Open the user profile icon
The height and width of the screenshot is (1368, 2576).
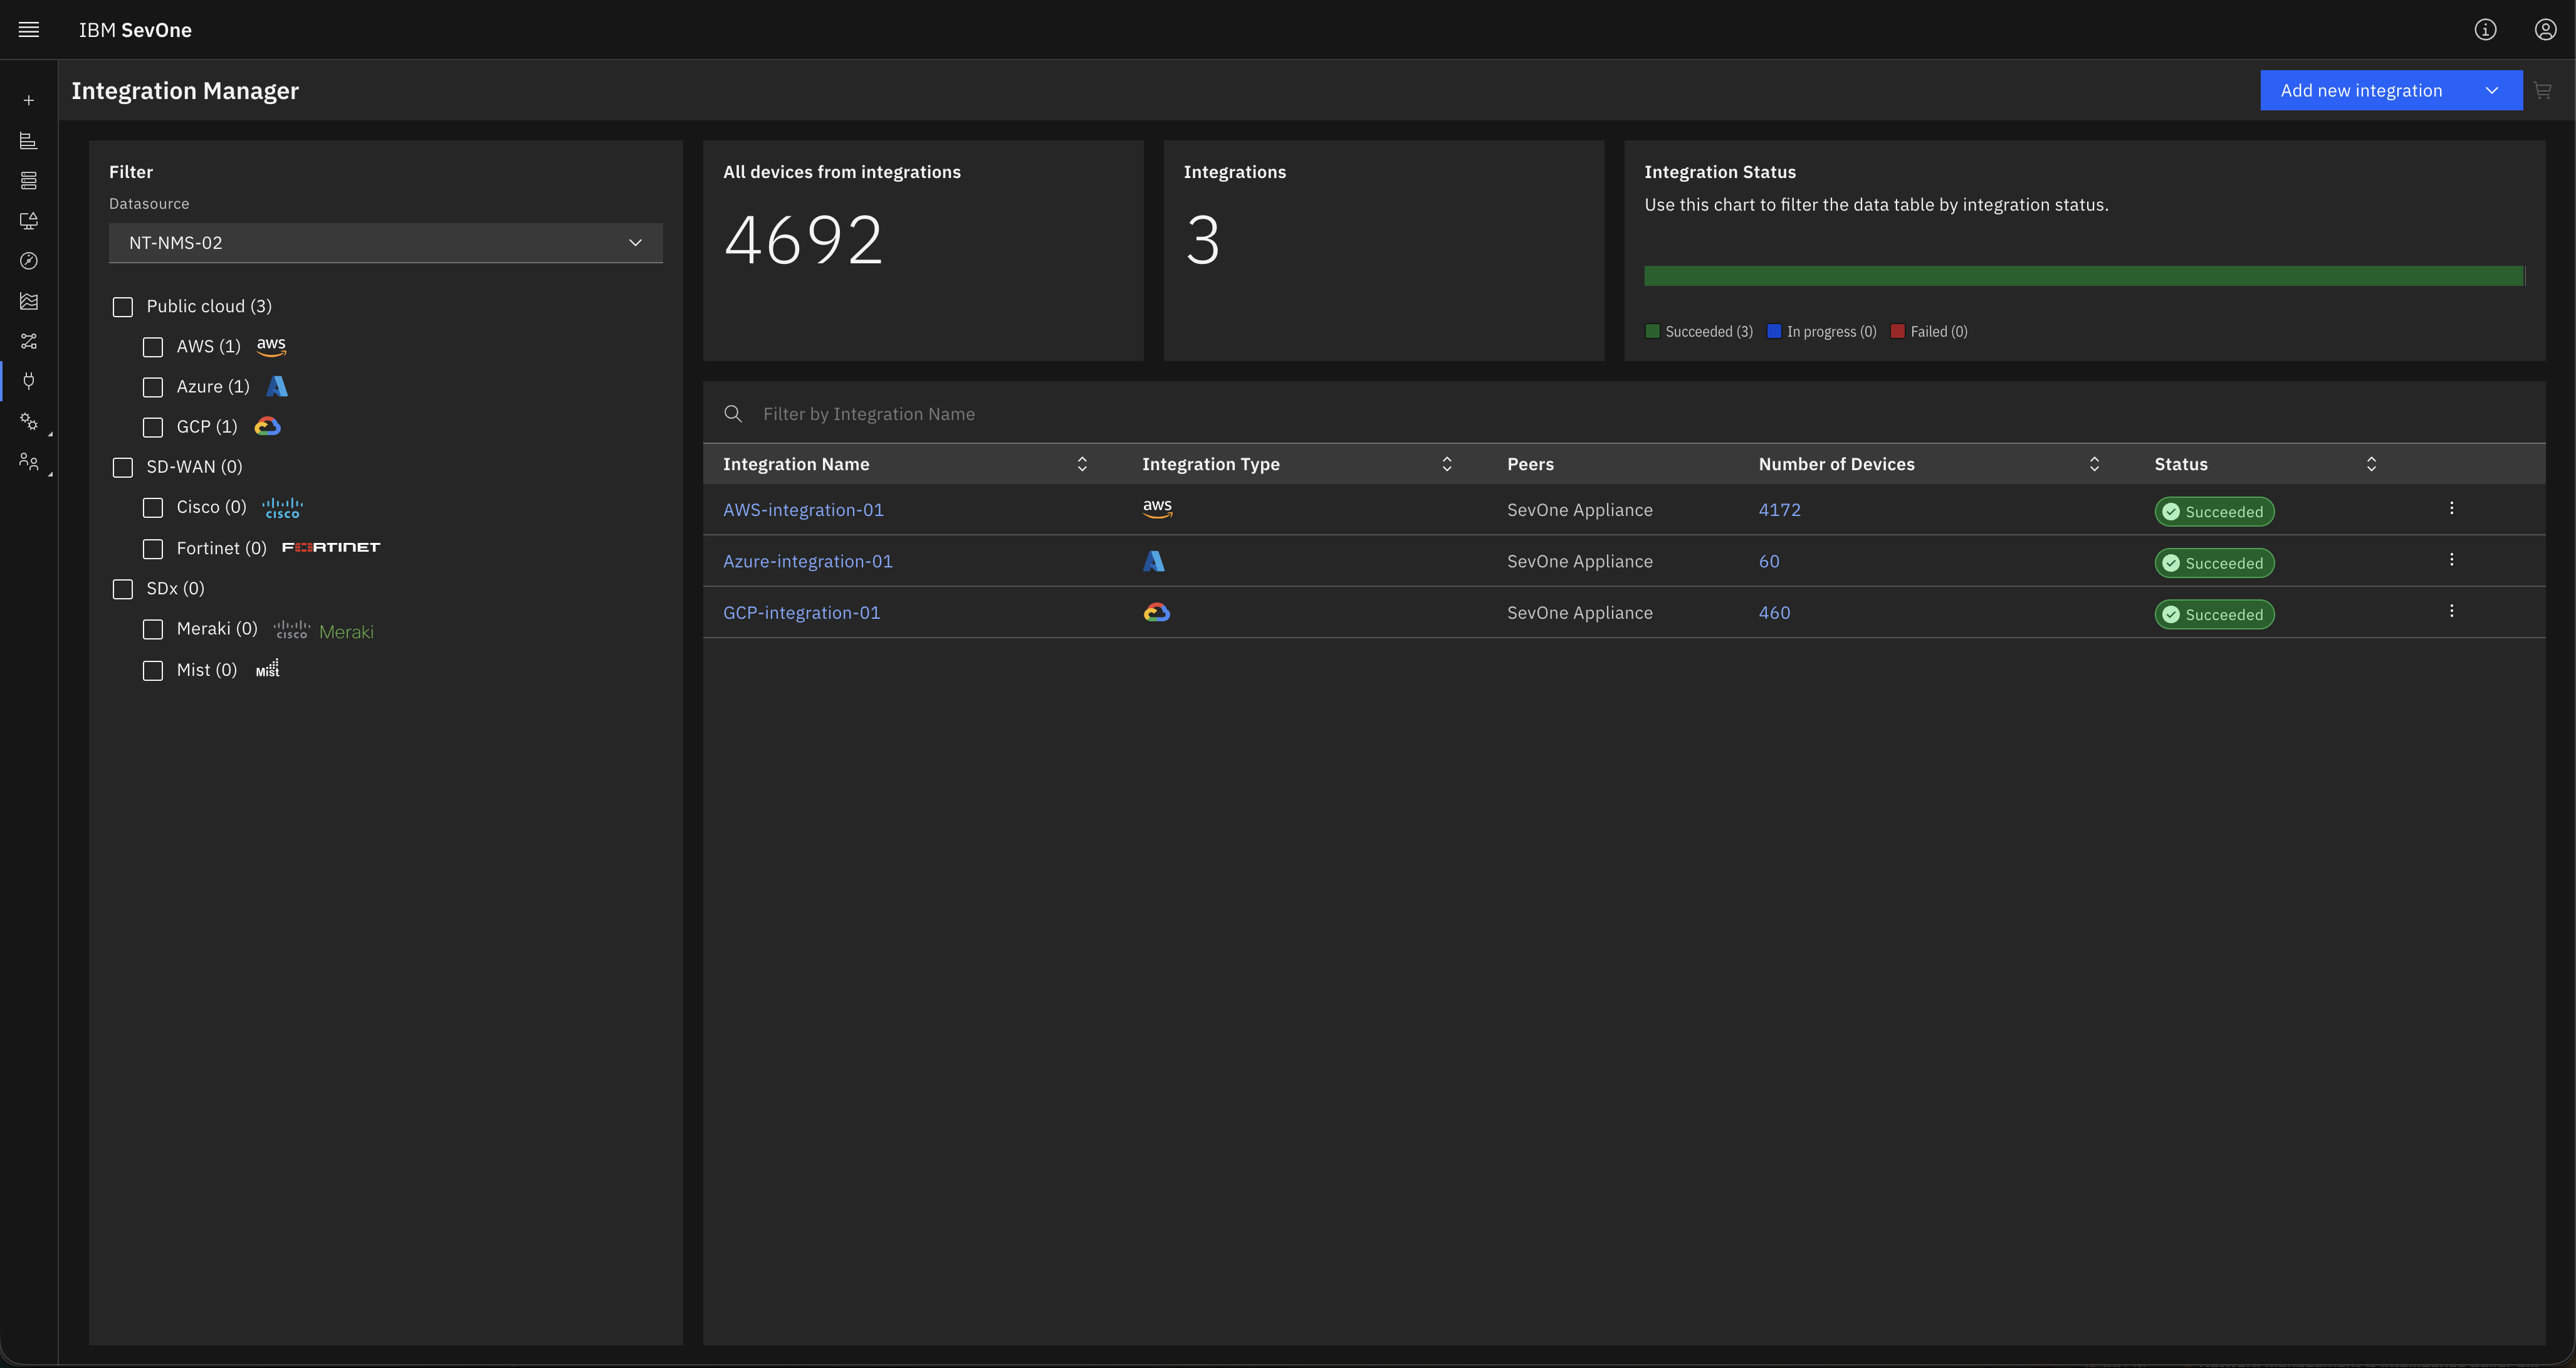(2545, 30)
